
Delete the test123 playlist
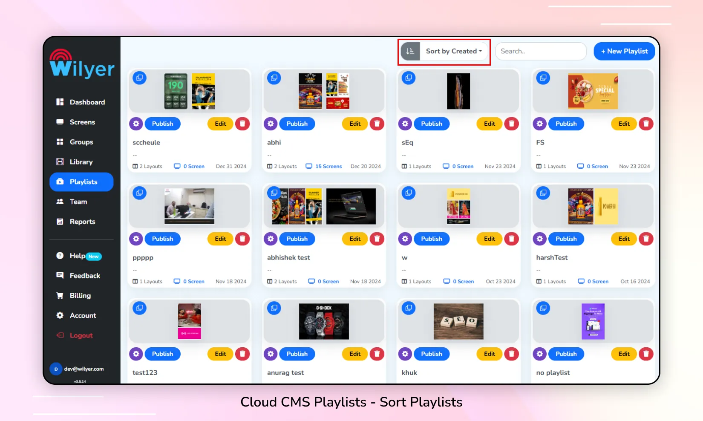pyautogui.click(x=242, y=354)
